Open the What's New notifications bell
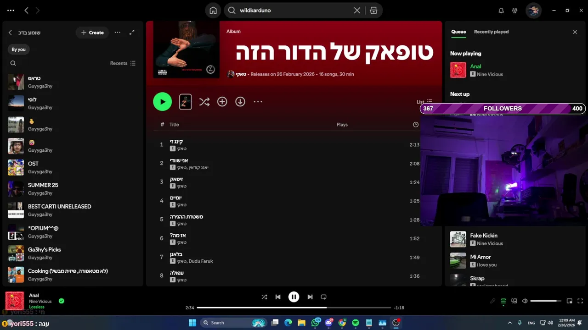 pos(501,11)
